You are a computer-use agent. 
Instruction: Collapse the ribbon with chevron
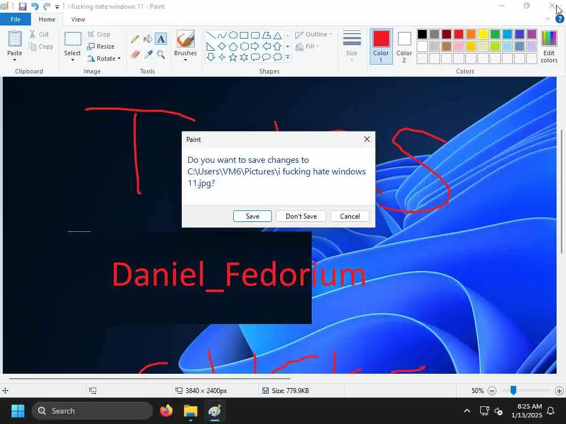[548, 19]
